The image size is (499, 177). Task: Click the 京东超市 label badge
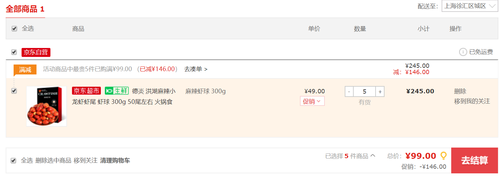[86, 91]
